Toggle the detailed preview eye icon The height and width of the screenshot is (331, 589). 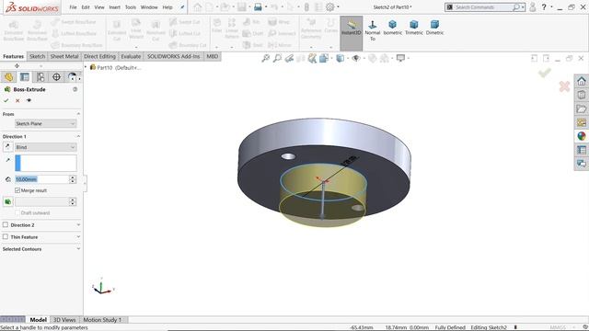tap(29, 100)
